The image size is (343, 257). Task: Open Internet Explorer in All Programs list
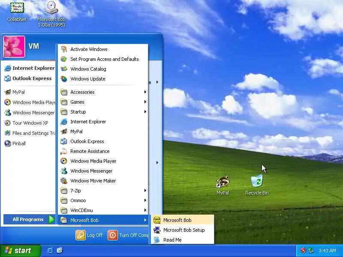point(103,122)
